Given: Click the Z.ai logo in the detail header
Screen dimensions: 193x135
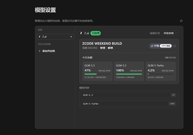Looking at the screenshot, I should pos(81,33).
